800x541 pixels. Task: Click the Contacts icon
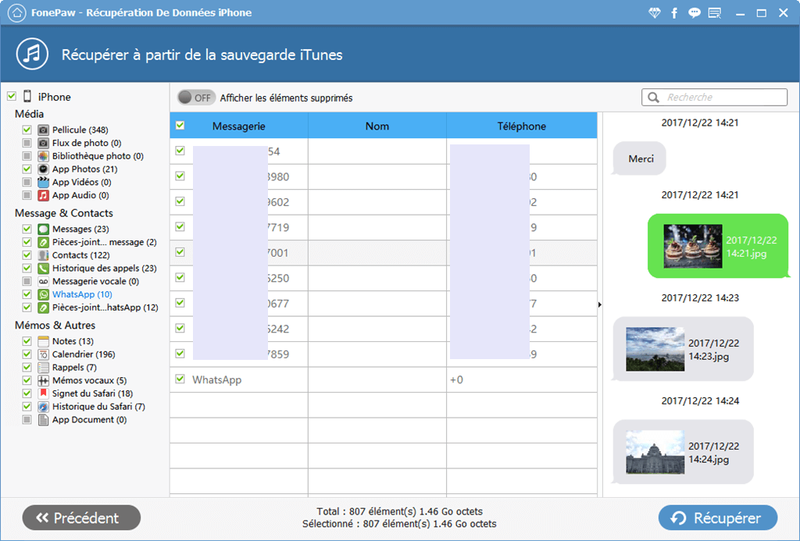44,255
